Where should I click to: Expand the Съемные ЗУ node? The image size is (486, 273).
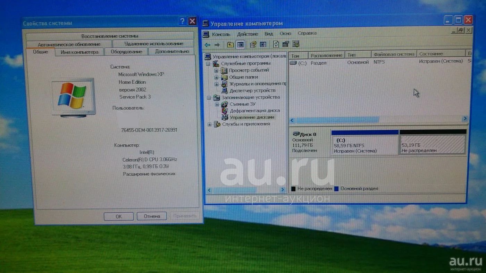217,104
